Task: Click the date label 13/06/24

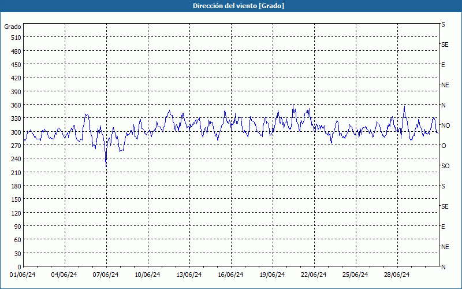Action: tap(189, 275)
